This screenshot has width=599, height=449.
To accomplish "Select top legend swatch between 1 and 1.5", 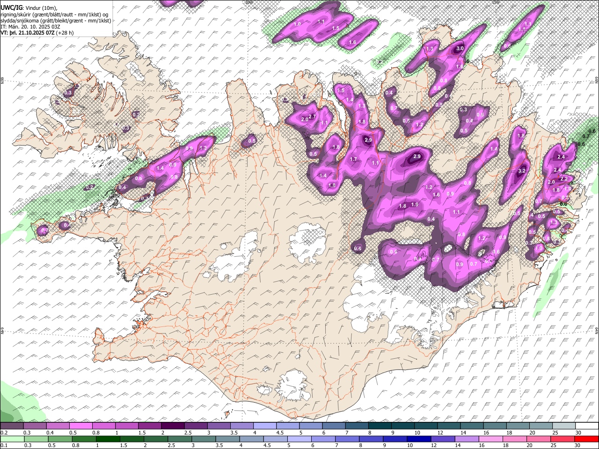I will click(x=126, y=426).
